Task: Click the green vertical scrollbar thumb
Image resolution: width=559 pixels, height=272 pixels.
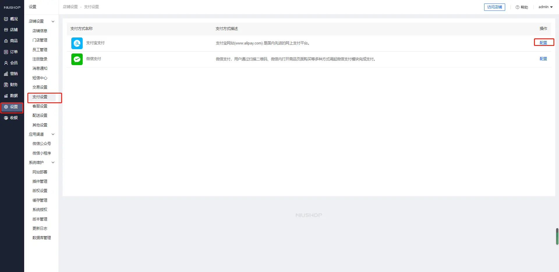Action: click(x=557, y=236)
